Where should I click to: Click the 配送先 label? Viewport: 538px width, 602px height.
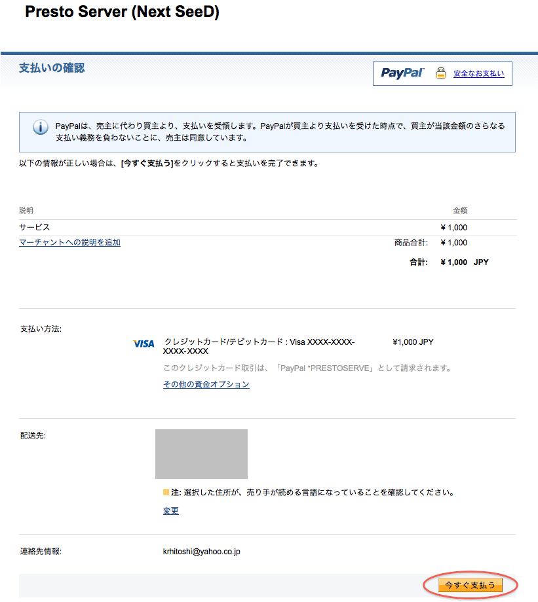pos(33,435)
